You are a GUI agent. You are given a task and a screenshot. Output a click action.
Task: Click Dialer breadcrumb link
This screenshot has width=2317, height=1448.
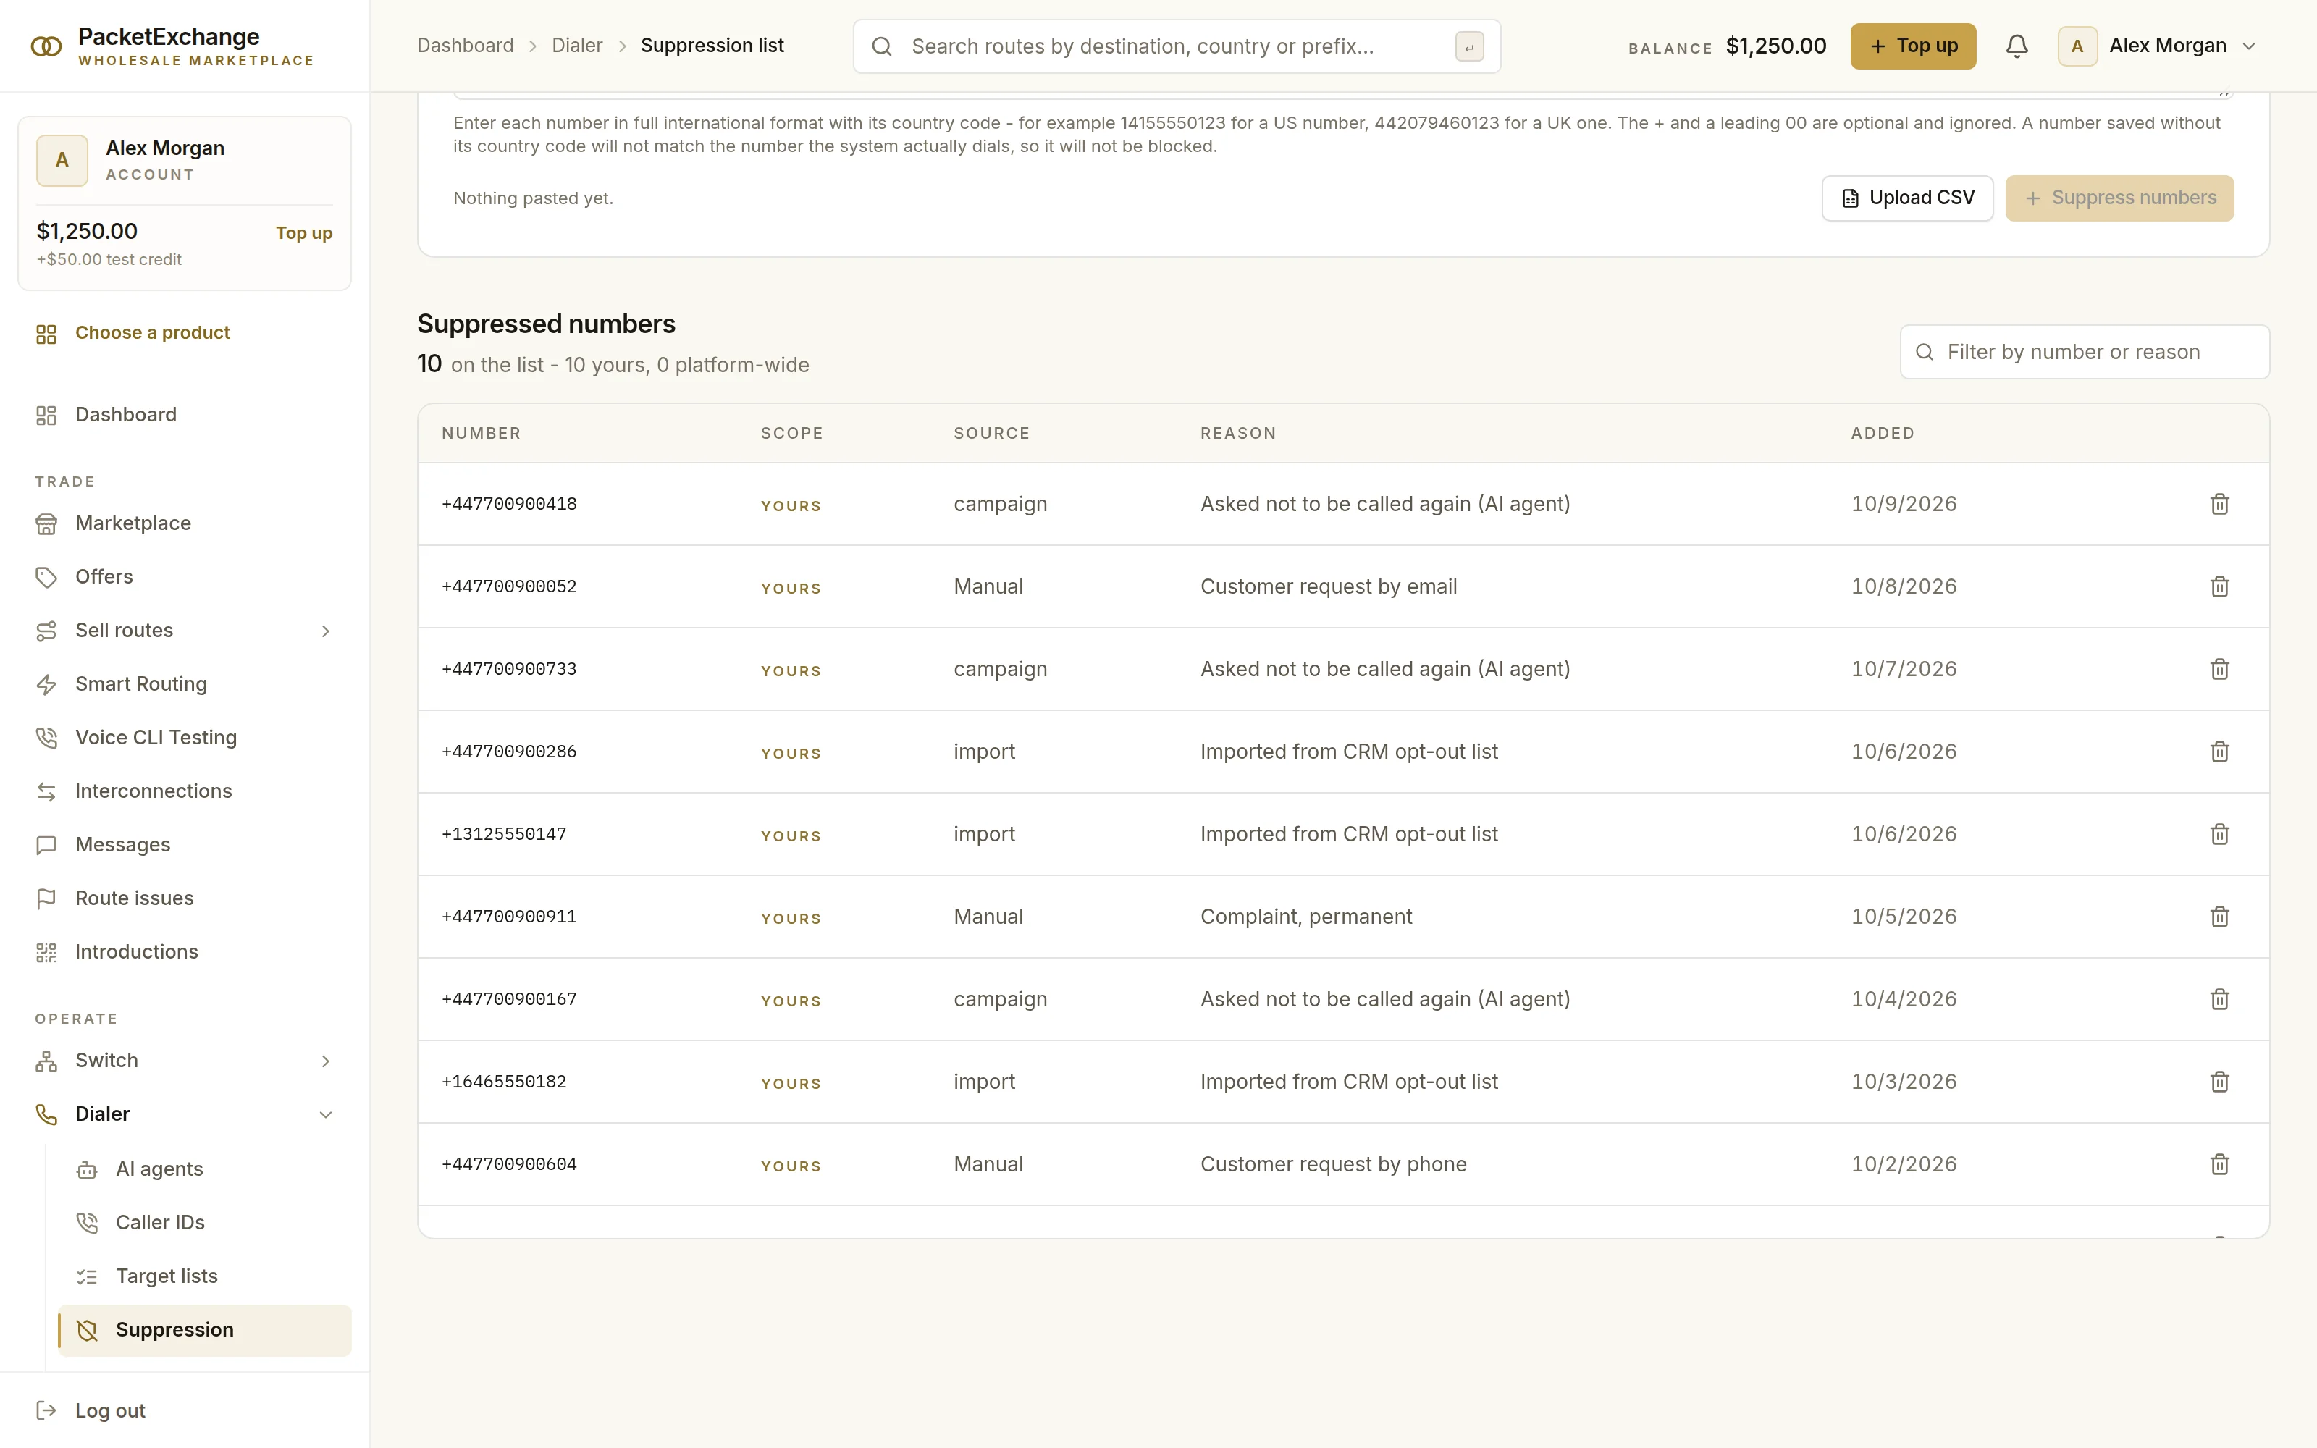click(577, 46)
